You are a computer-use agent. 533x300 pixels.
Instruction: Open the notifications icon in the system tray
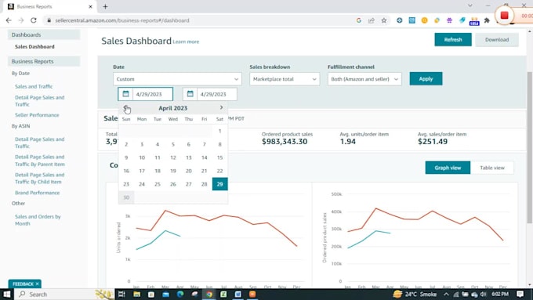520,295
